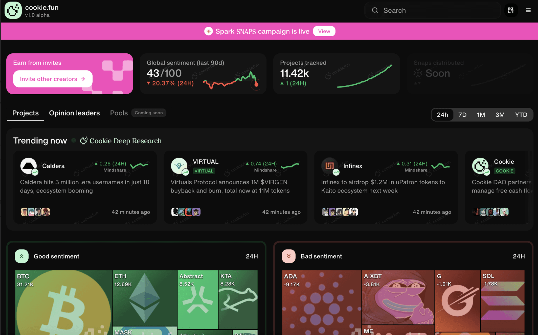Click the Spark sparkle icon in the banner
The width and height of the screenshot is (538, 335).
point(208,31)
